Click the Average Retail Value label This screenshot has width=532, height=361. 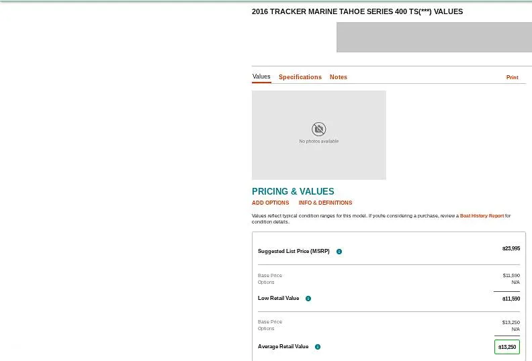(x=283, y=347)
